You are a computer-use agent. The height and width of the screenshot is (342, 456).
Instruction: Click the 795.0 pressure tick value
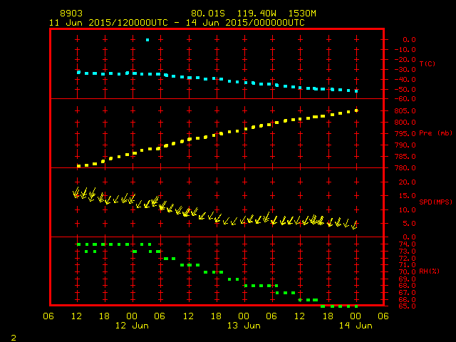[405, 133]
